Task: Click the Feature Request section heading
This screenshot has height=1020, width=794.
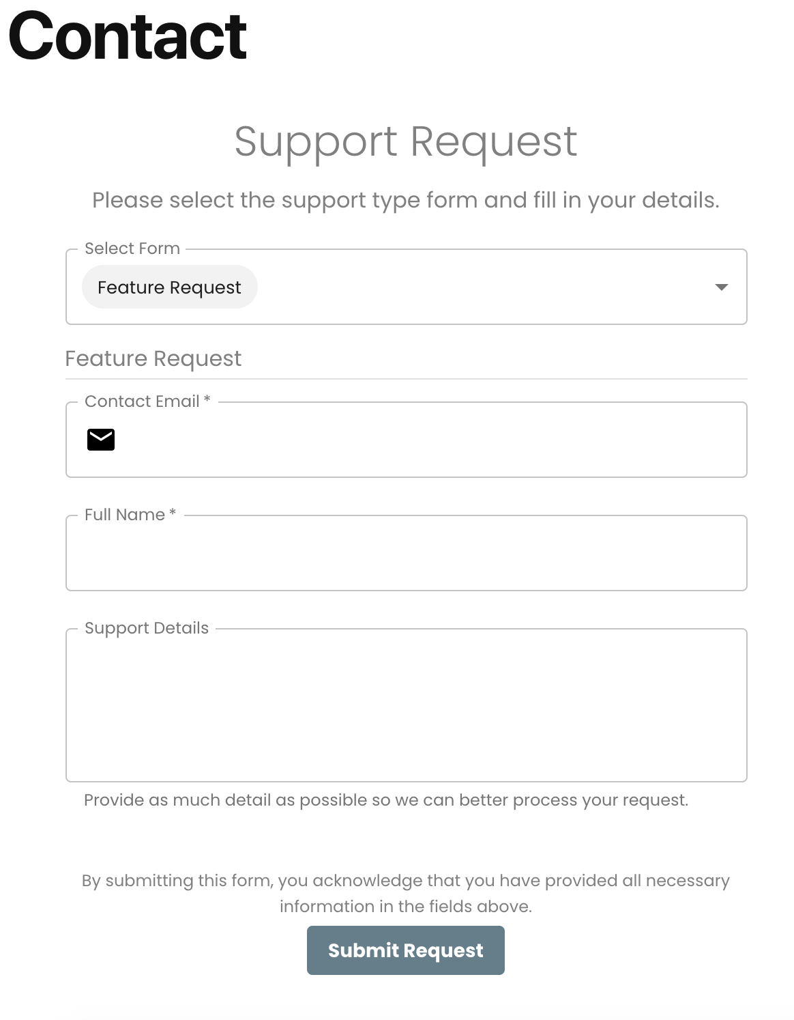Action: tap(153, 358)
